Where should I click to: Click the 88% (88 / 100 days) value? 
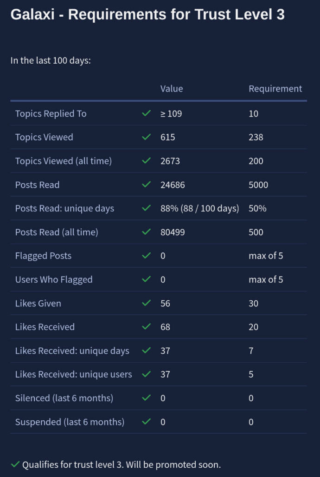point(199,208)
